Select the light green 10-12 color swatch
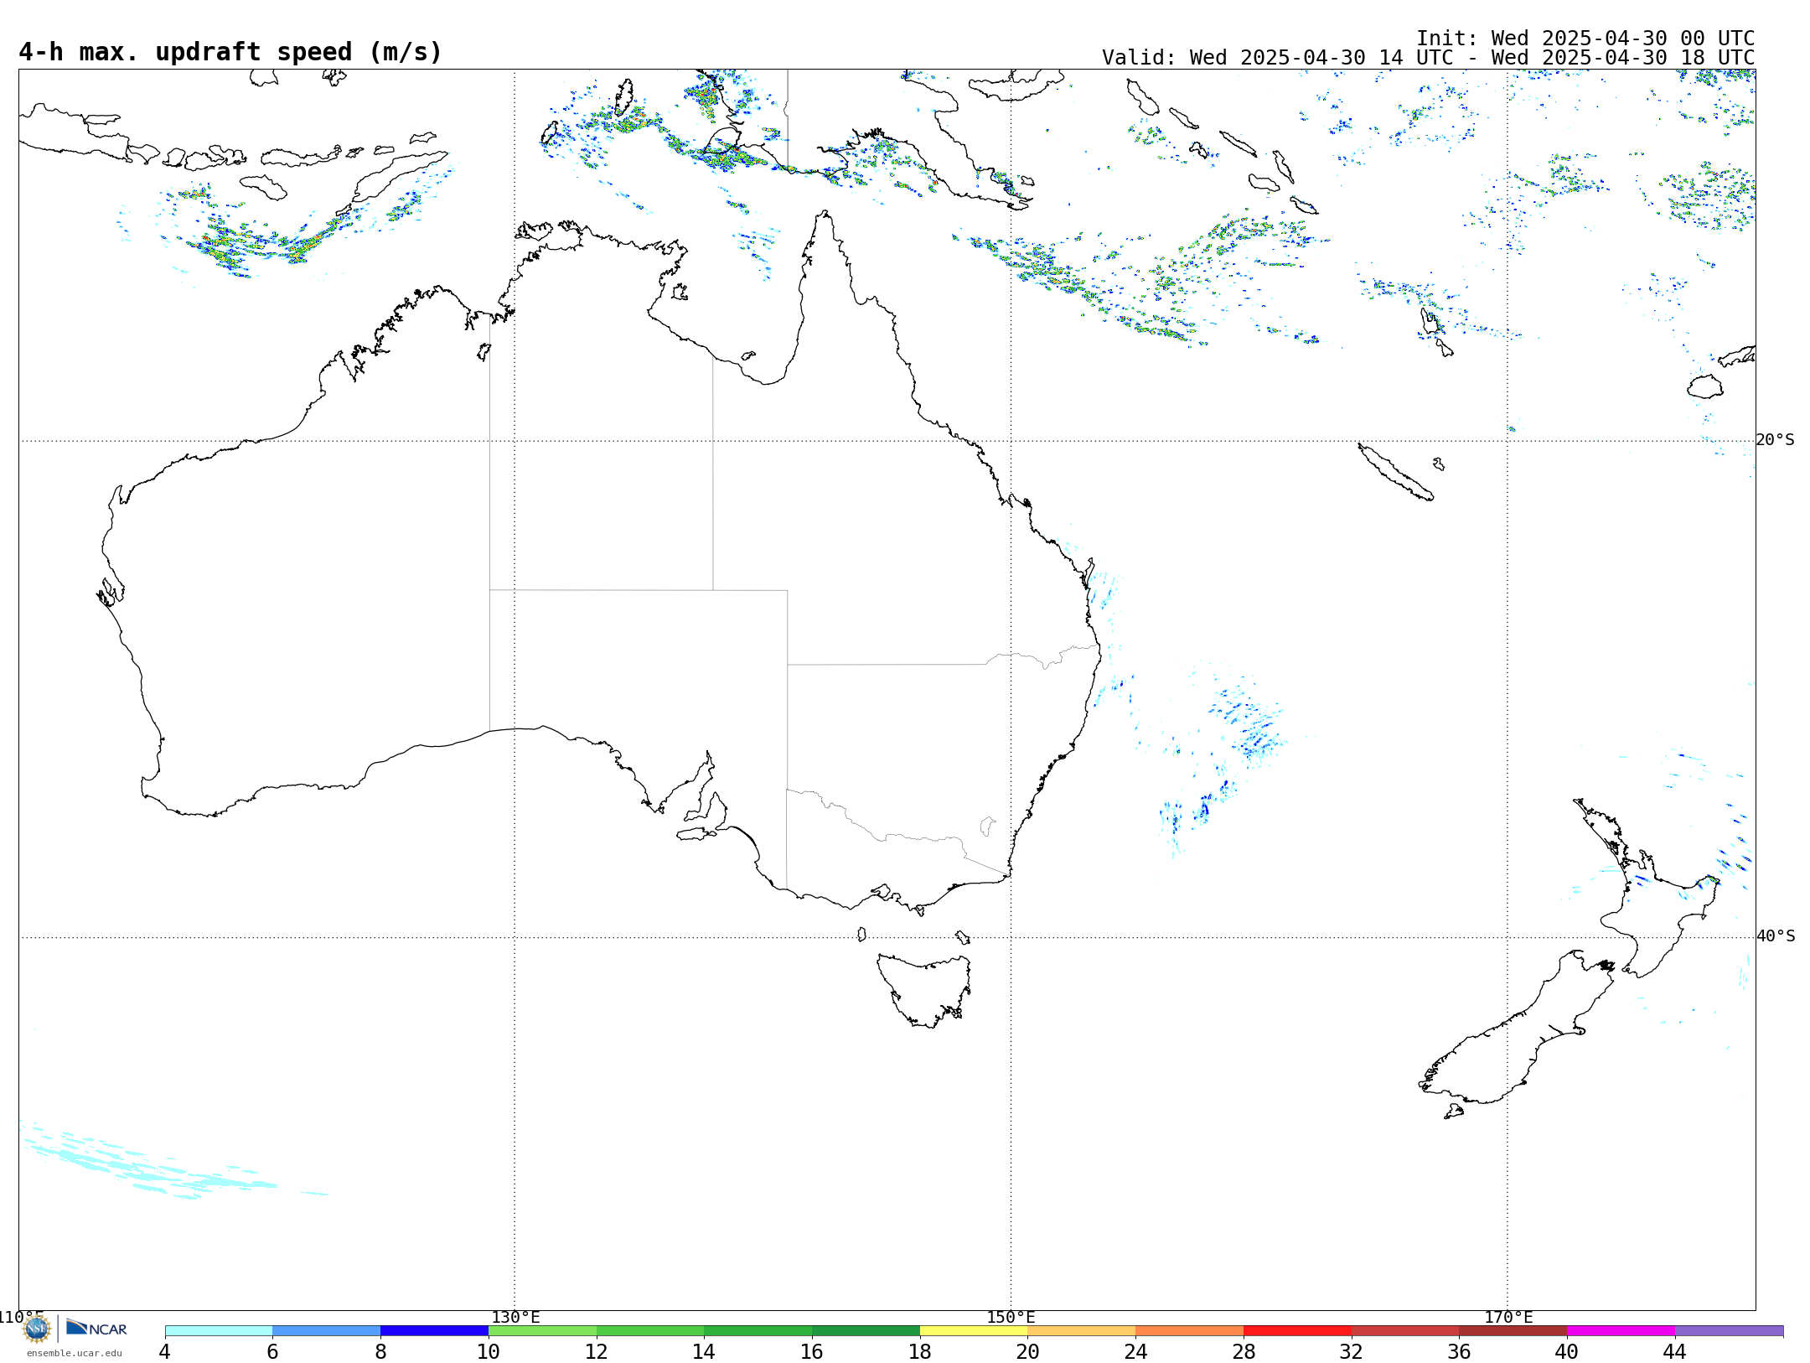 tap(542, 1331)
